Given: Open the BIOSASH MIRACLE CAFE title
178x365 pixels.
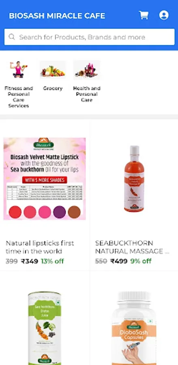Looking at the screenshot, I should (57, 16).
